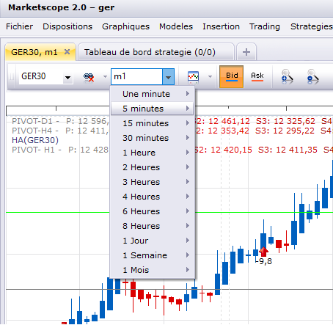Screen dimensions: 333x325
Task: Open the Fichier menu
Action: coord(19,26)
